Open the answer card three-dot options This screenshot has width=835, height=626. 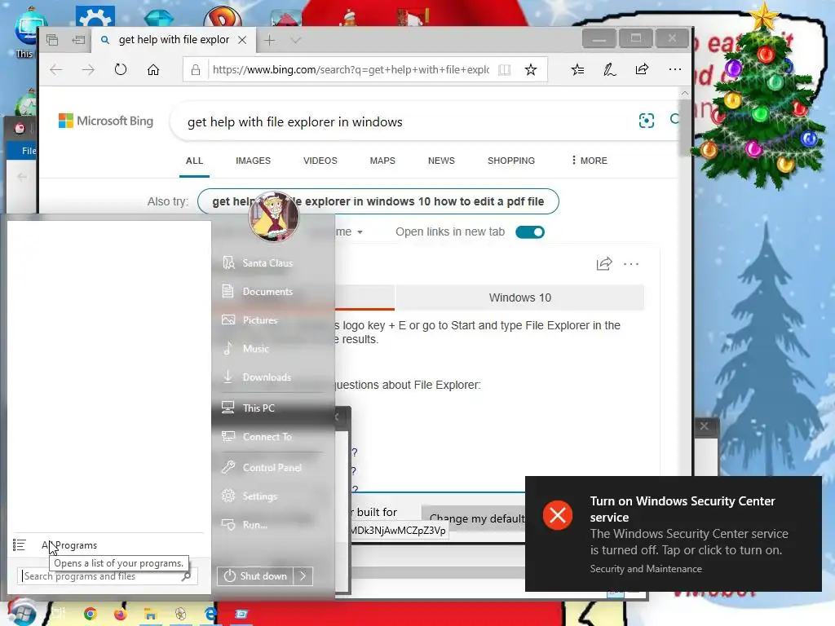[631, 264]
